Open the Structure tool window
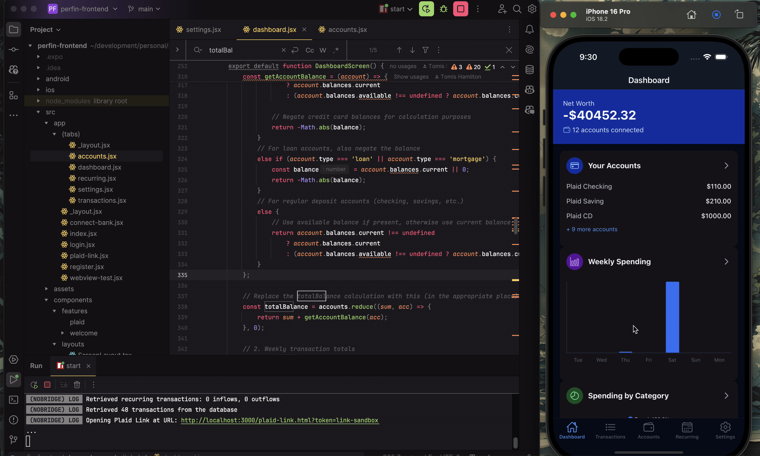The height and width of the screenshot is (456, 760). point(14,95)
